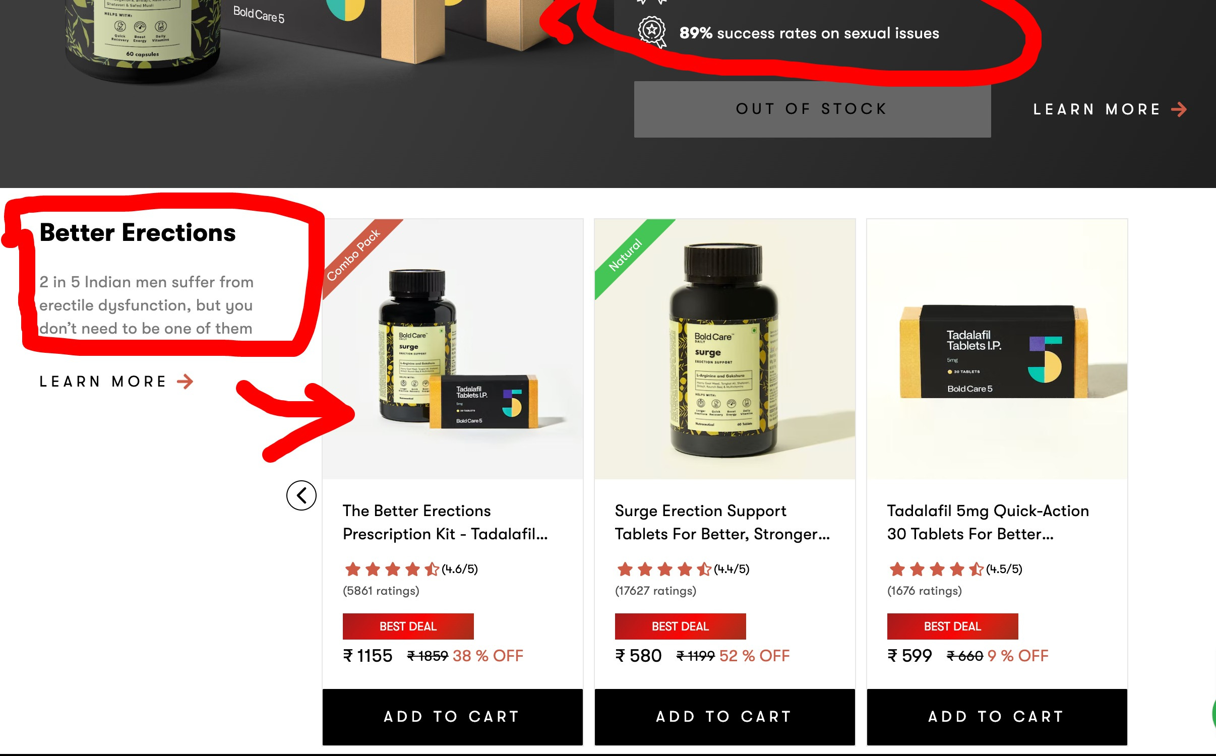The image size is (1216, 756).
Task: Click the green Natural corner ribbon
Action: (x=627, y=253)
